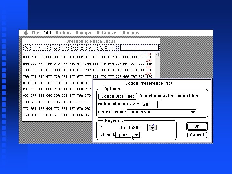Image resolution: width=232 pixels, height=174 pixels.
Task: Click codon CGT starting the sixth row
Action: [x=26, y=89]
